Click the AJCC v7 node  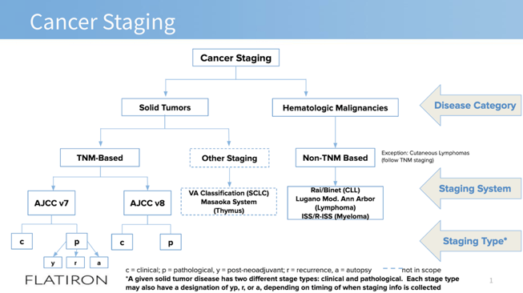point(51,203)
